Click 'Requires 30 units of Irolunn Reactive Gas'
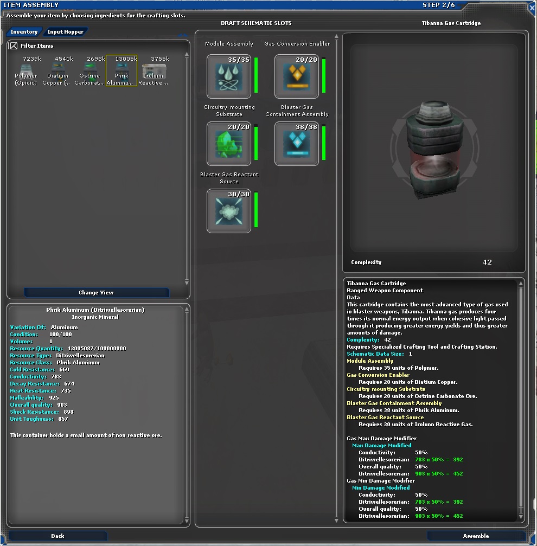Image resolution: width=537 pixels, height=546 pixels. [x=415, y=424]
